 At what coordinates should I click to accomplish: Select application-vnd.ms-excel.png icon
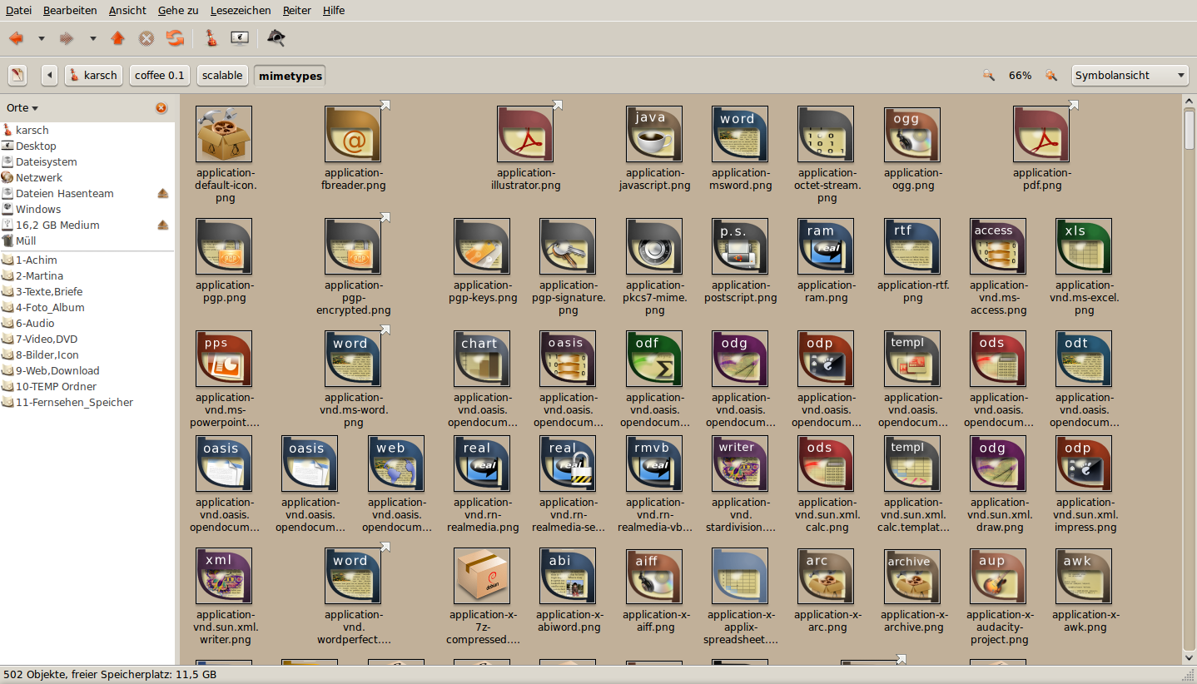tap(1084, 246)
